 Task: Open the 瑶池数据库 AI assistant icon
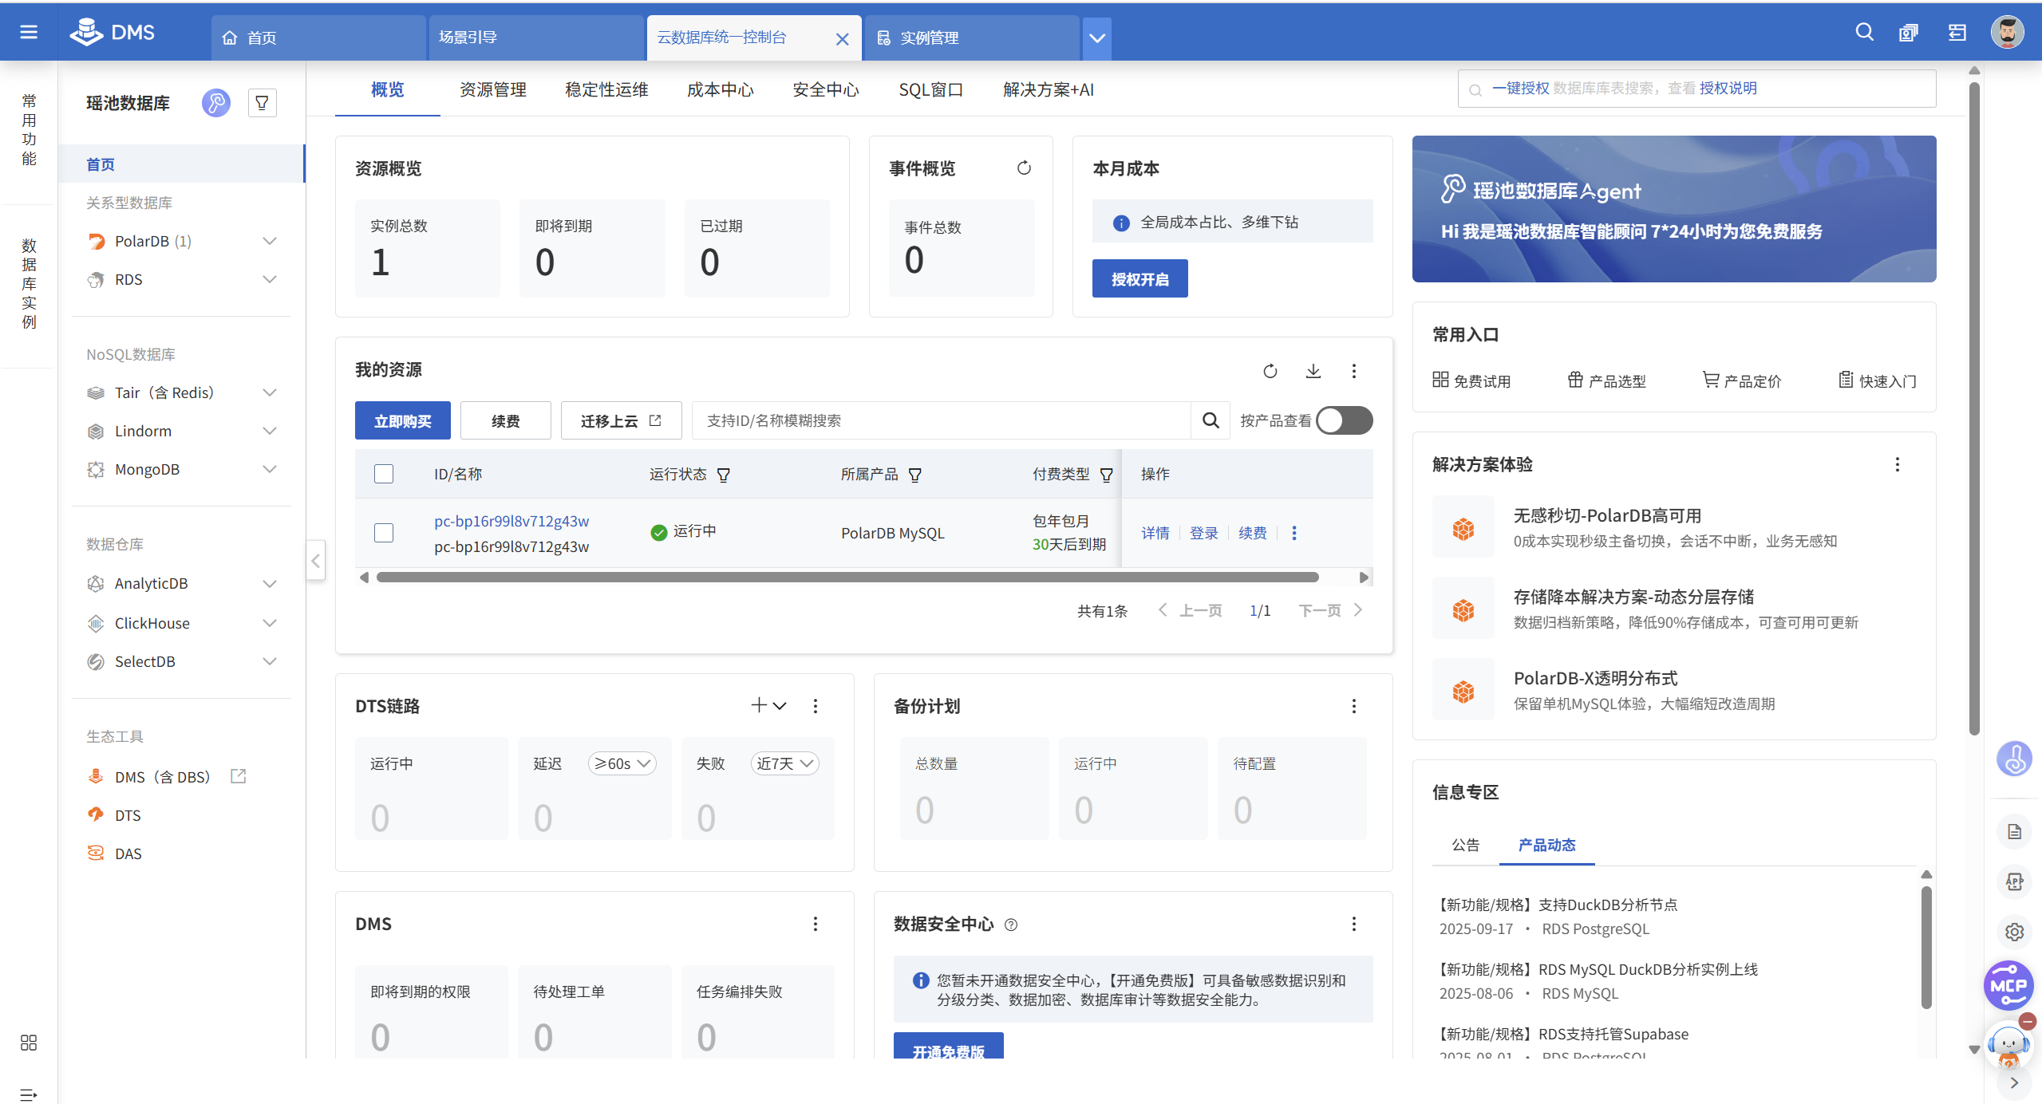click(x=215, y=103)
